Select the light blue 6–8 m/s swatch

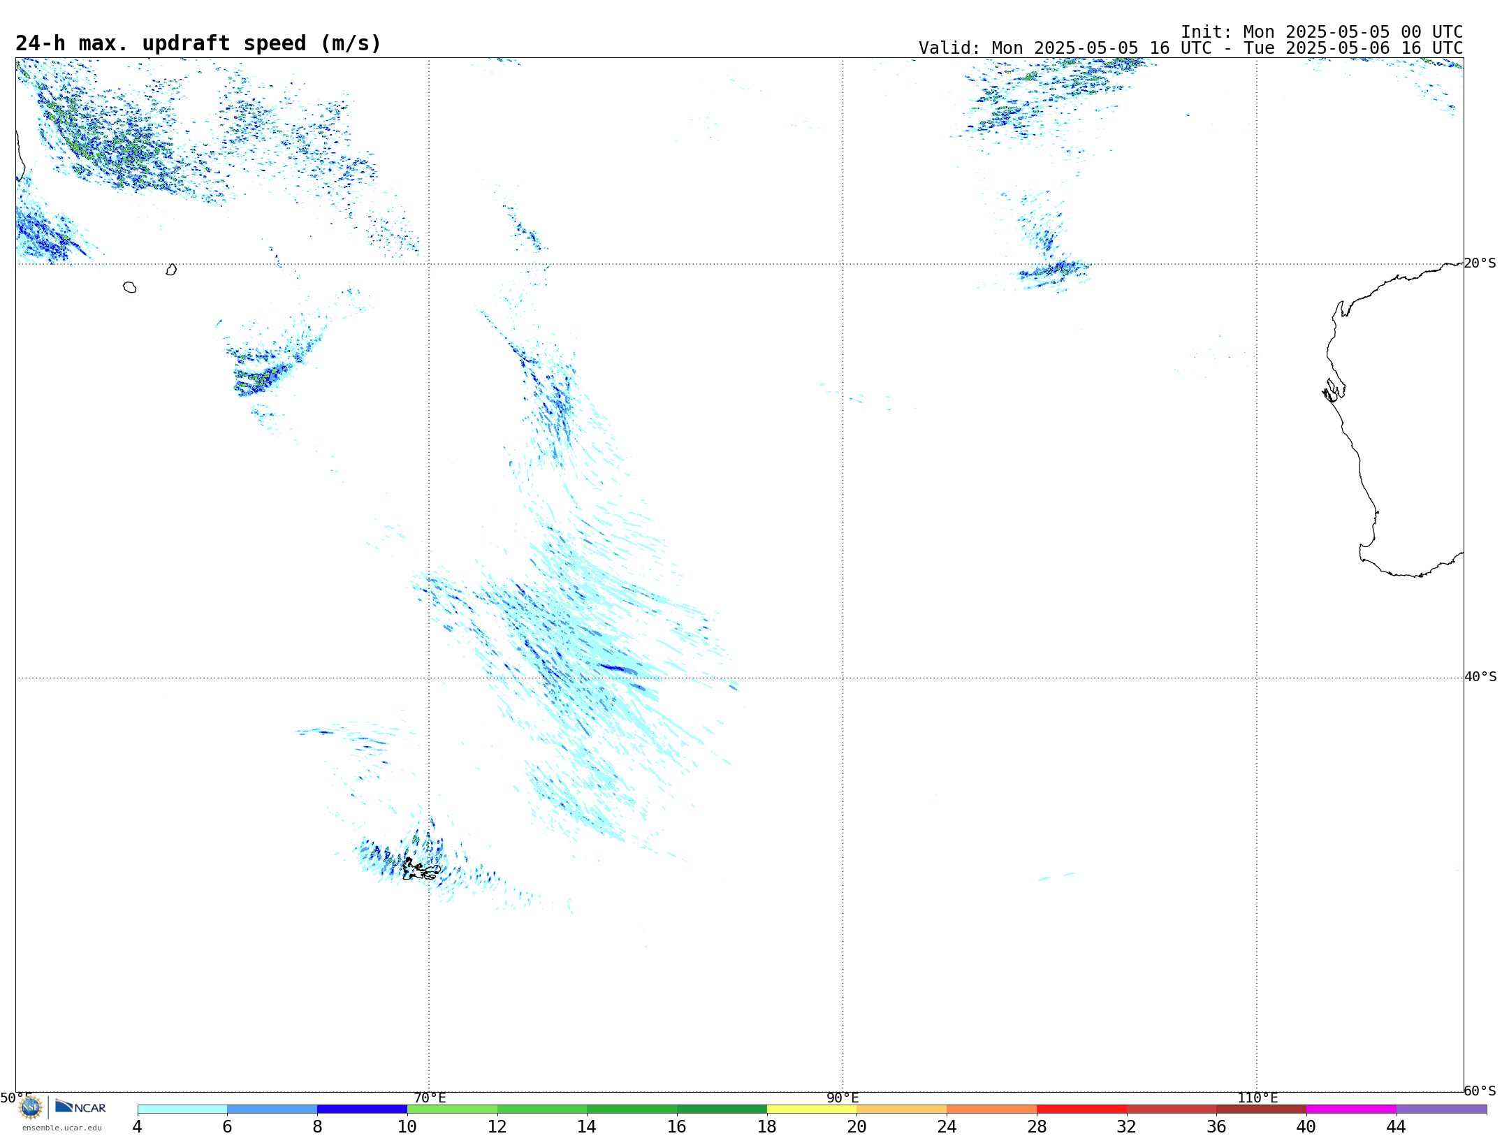[272, 1109]
